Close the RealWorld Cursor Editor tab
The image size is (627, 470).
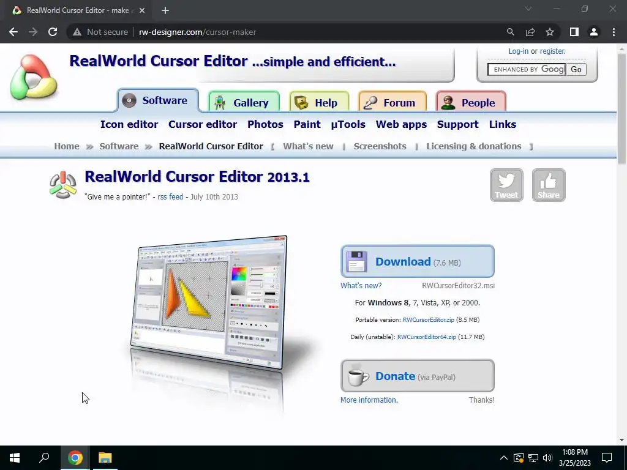[x=142, y=10]
